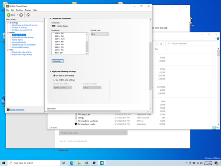221x166 pixels.
Task: Switch Explorer to details view icon
Action: 214,127
